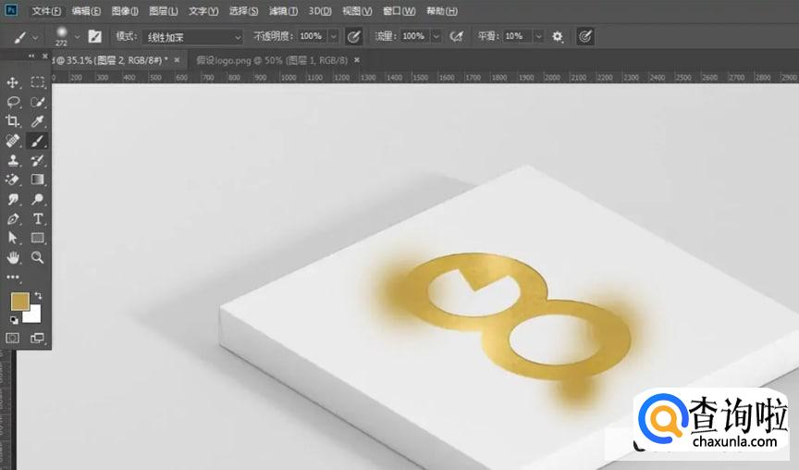Select the Eraser tool
This screenshot has width=799, height=470.
tap(13, 179)
